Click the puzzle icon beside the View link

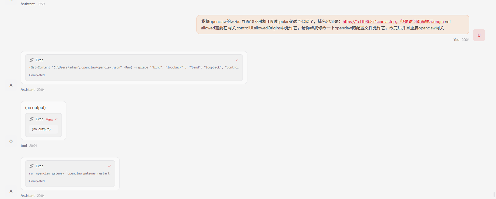[x=32, y=119]
